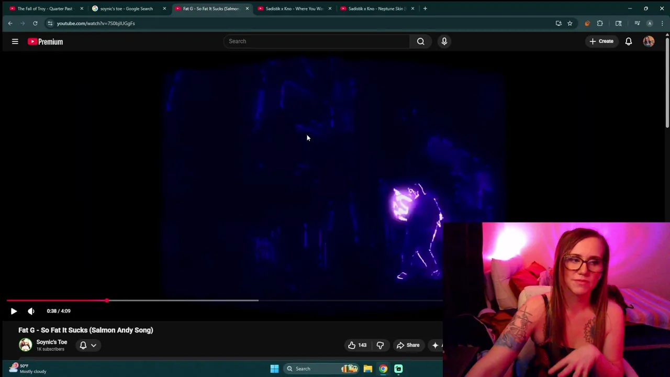Go to YouTube Premium home logo
This screenshot has width=670, height=377.
pyautogui.click(x=46, y=42)
